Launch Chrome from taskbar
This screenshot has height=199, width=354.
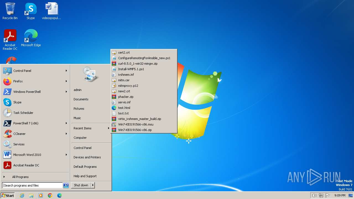coord(50,195)
